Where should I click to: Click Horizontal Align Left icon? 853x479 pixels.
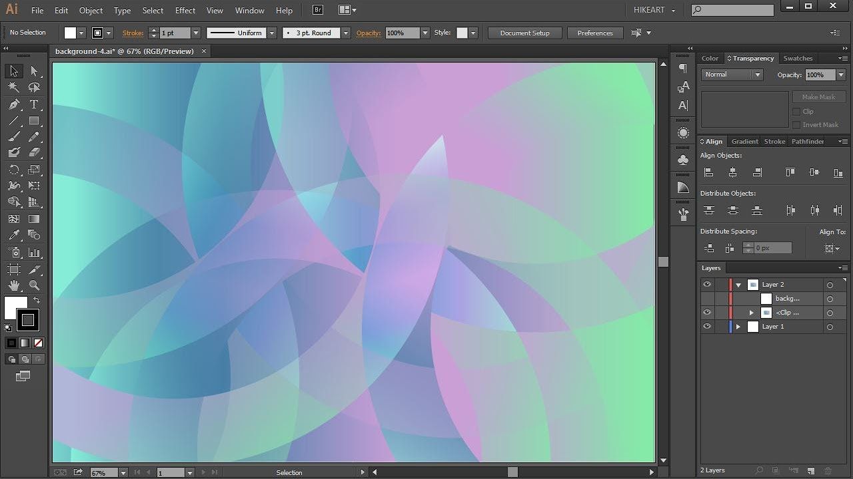709,172
